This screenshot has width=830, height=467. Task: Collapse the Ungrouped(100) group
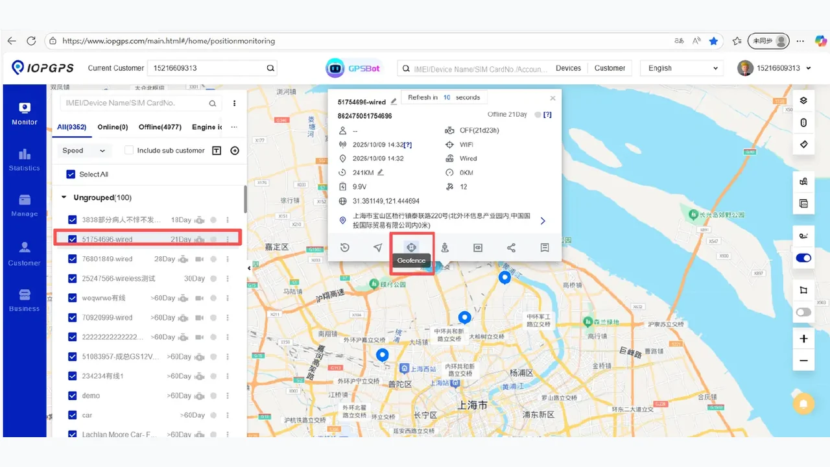pos(64,197)
